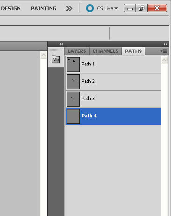171x216 pixels.
Task: Select Path 1 in the list
Action: [113, 65]
